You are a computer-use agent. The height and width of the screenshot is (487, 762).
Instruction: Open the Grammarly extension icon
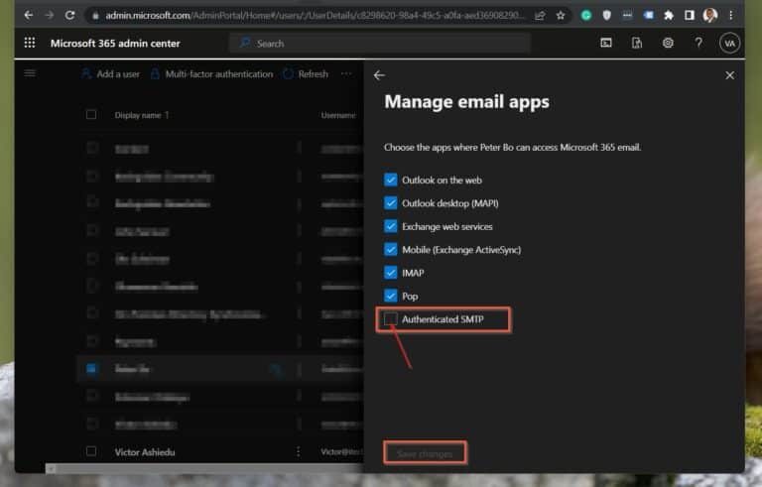pos(586,16)
